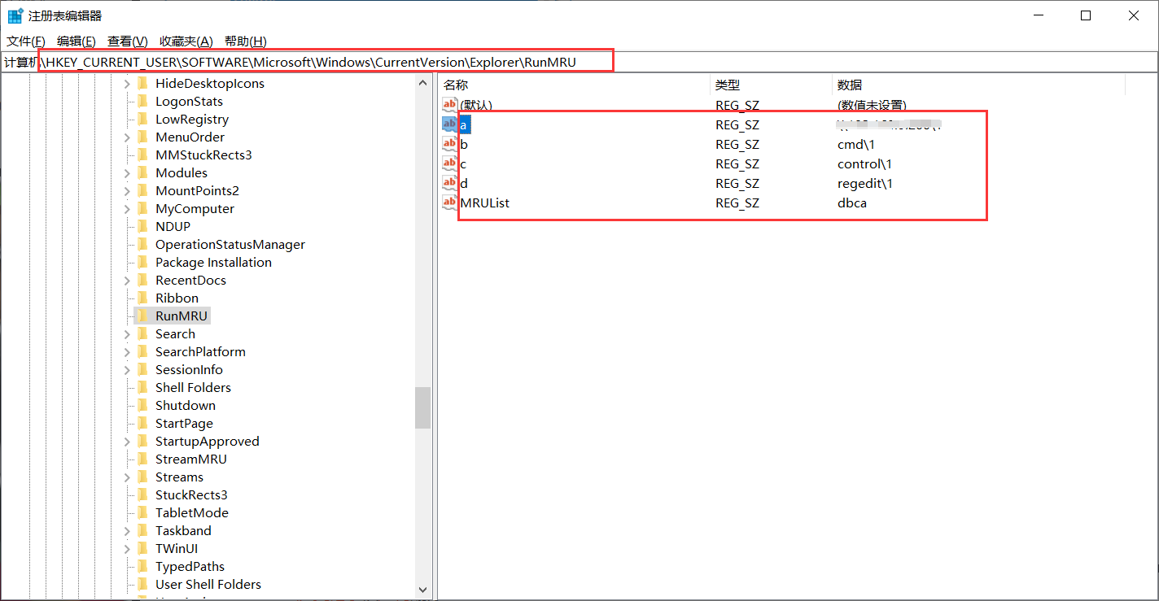Open the Help menu (帮助)

[246, 41]
